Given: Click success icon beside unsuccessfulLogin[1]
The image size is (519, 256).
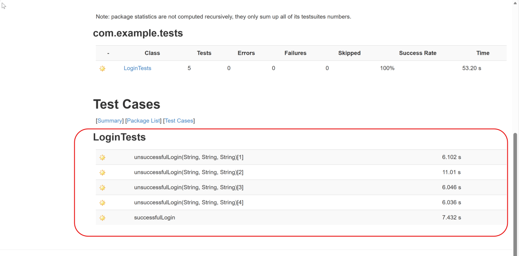Looking at the screenshot, I should (x=103, y=158).
